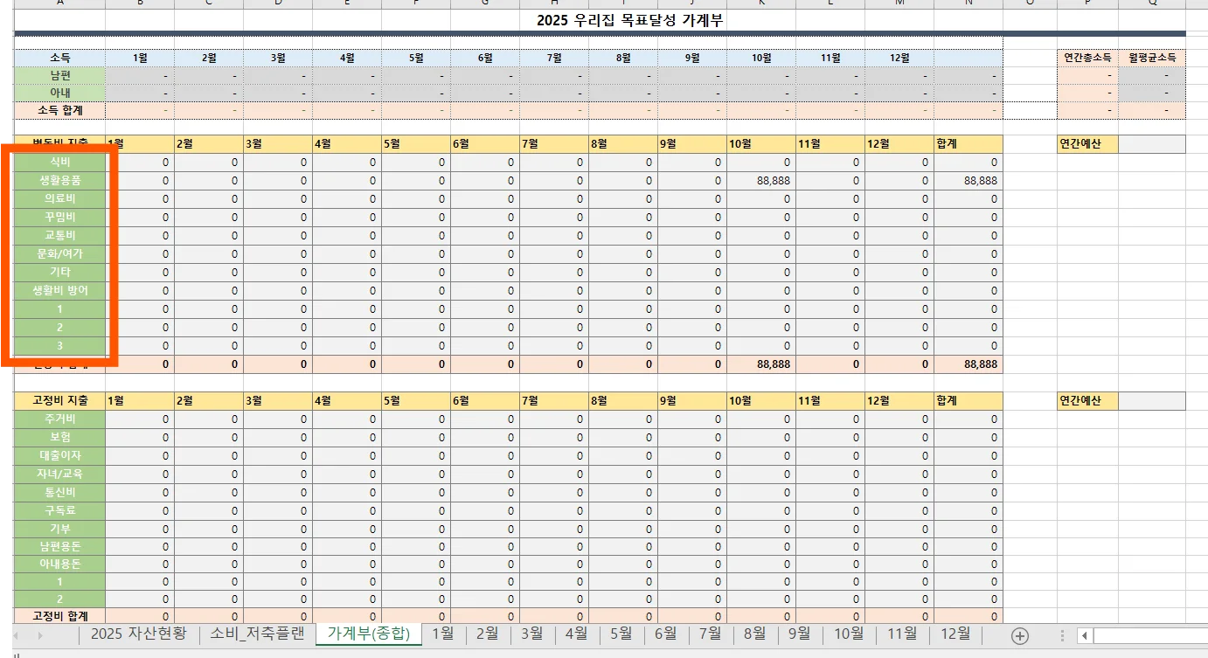1208x658 pixels.
Task: Click the 기부 category cell
Action: pyautogui.click(x=59, y=528)
